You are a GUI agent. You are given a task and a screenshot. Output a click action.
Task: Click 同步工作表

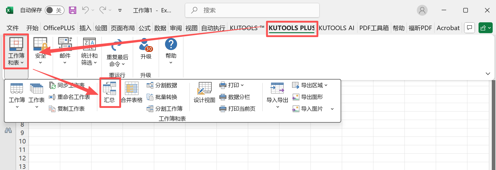(x=67, y=85)
